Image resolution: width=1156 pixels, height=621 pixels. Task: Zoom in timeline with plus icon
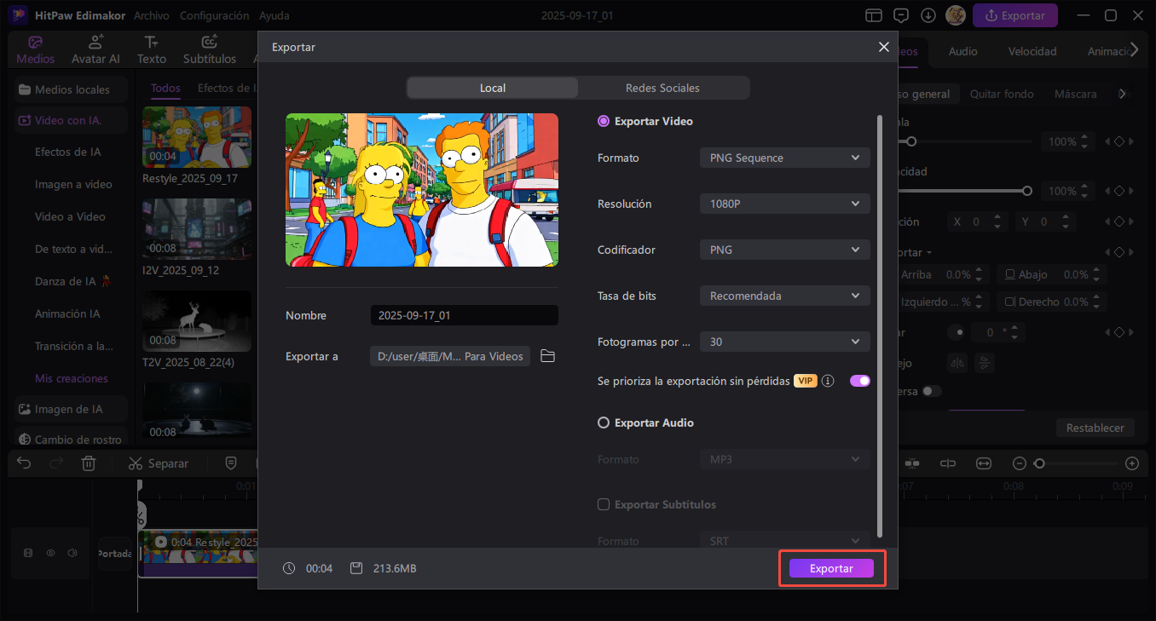1131,463
